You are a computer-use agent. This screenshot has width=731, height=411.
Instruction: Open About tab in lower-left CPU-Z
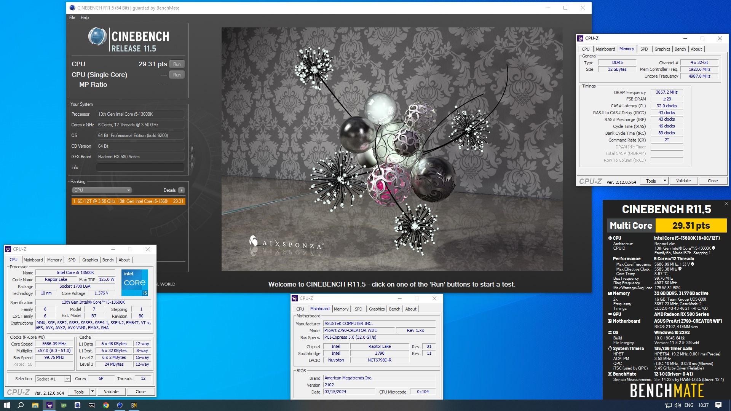(124, 260)
